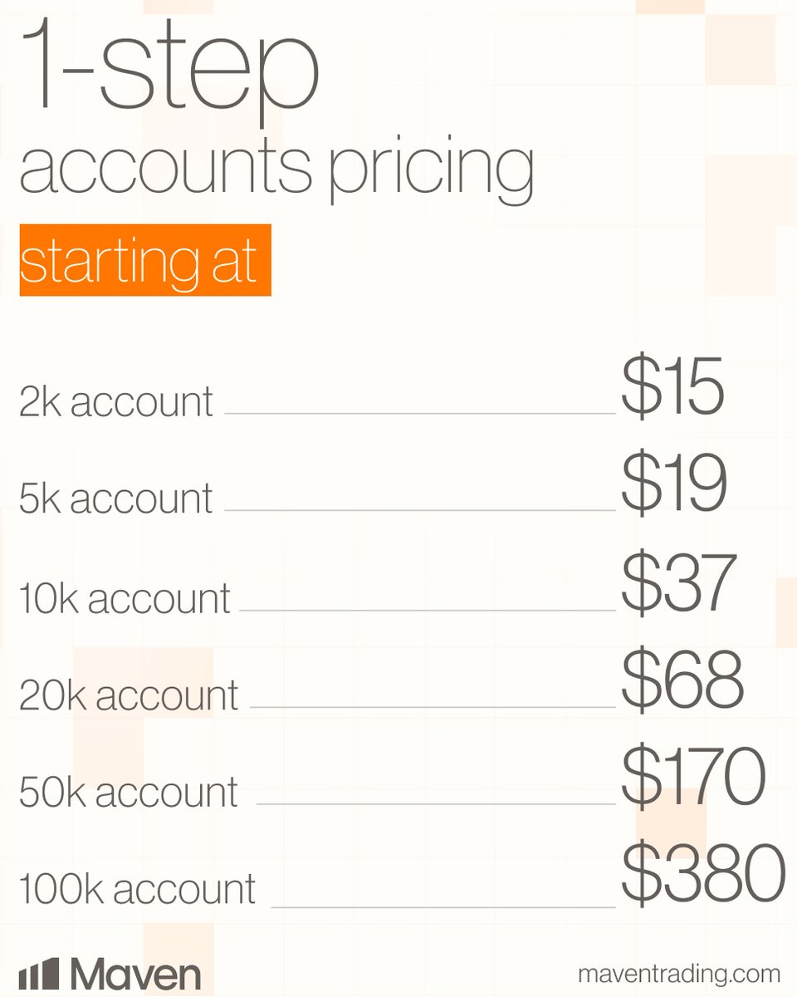Viewport: 797px width, 997px height.
Task: Select the 50k account label
Action: (x=129, y=791)
